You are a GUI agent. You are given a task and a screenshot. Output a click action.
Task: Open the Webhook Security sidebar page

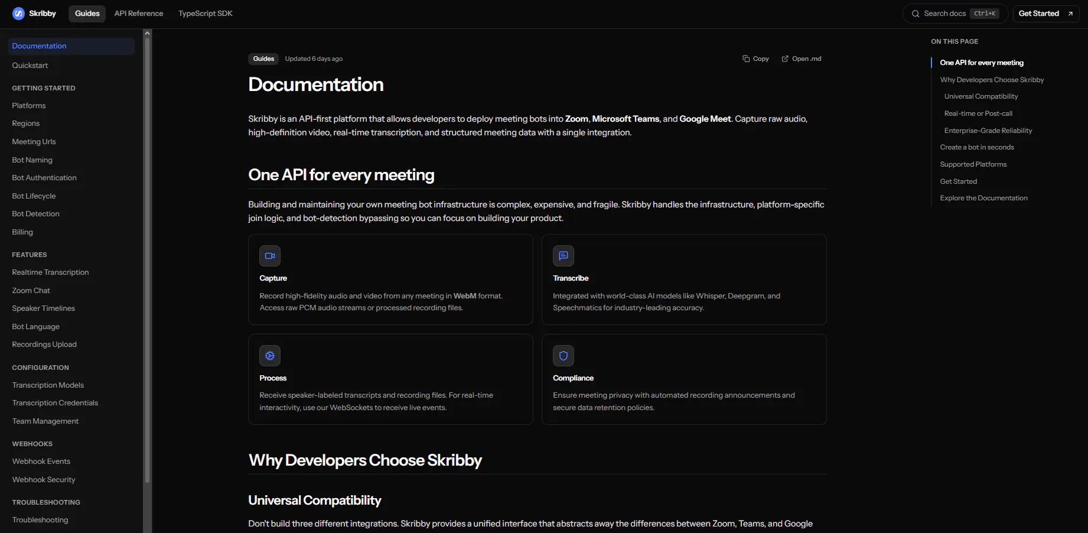[x=44, y=480]
